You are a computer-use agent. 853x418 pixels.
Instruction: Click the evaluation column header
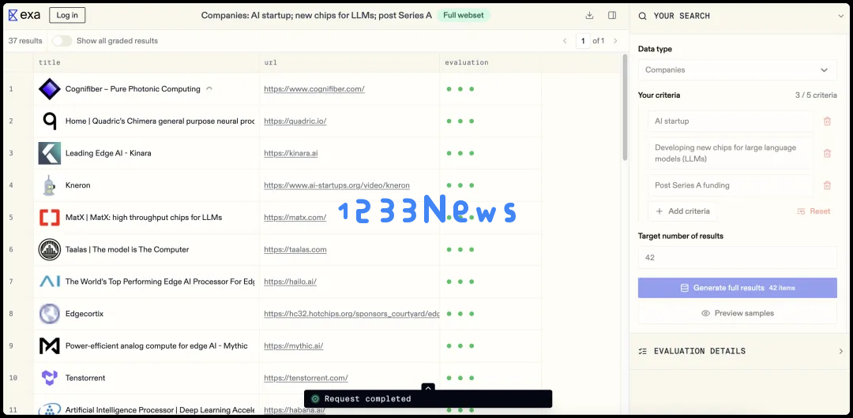(x=490, y=62)
